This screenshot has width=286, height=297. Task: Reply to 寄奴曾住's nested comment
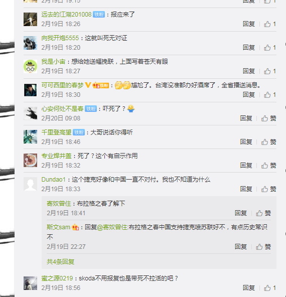click(241, 213)
